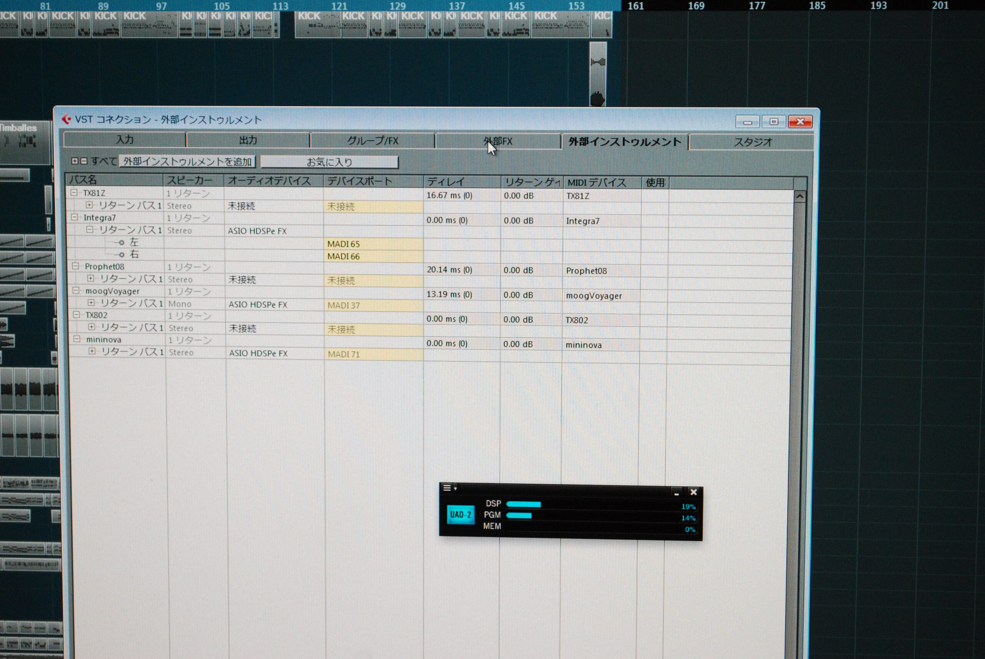Open TX802 未接続 device port cell
This screenshot has height=659, width=985.
click(x=374, y=329)
